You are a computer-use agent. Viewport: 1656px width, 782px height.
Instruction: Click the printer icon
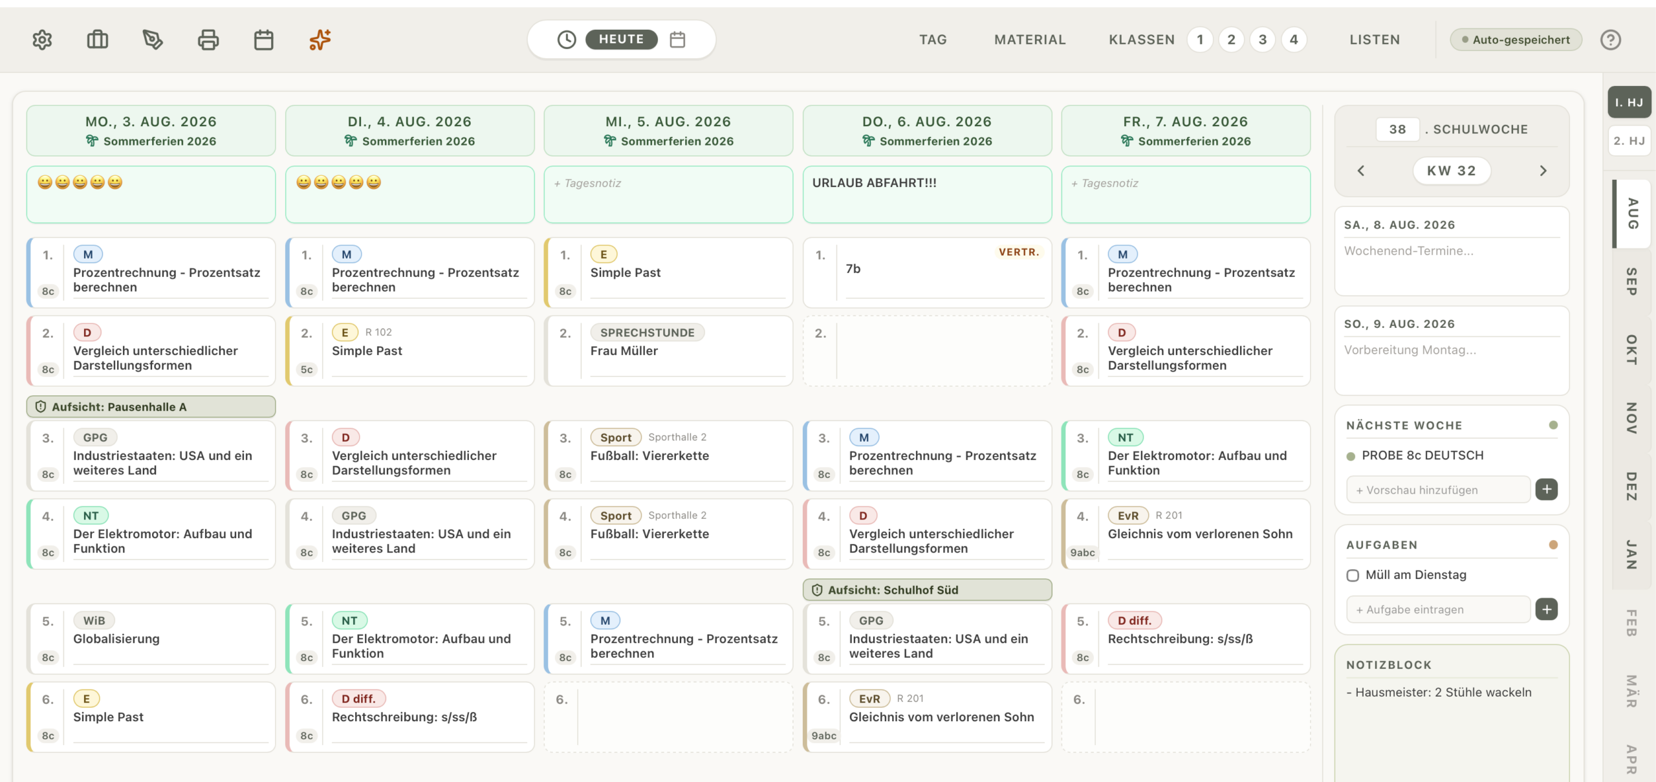tap(208, 39)
